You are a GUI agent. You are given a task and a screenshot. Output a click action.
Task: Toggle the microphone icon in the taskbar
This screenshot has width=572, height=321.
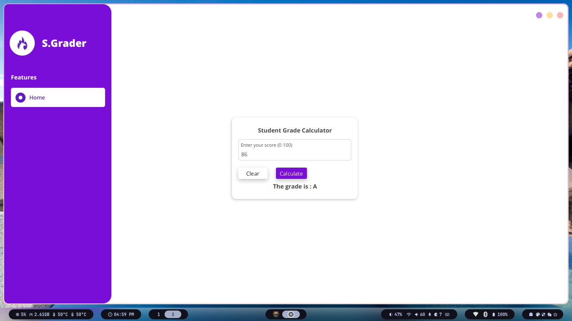[430, 314]
